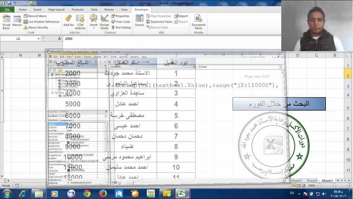353x199 pixels.
Task: Switch to Page Break Preview in status bar
Action: [303, 185]
